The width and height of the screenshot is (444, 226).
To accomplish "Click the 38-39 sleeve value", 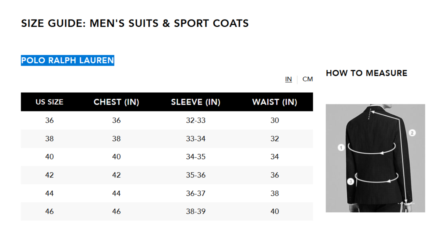I will pyautogui.click(x=196, y=211).
